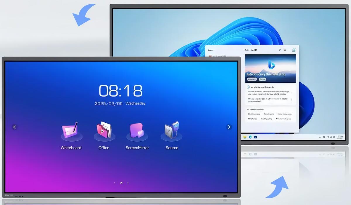The width and height of the screenshot is (351, 205).
Task: Open the panel's three-dot more options
Action: pos(289,50)
